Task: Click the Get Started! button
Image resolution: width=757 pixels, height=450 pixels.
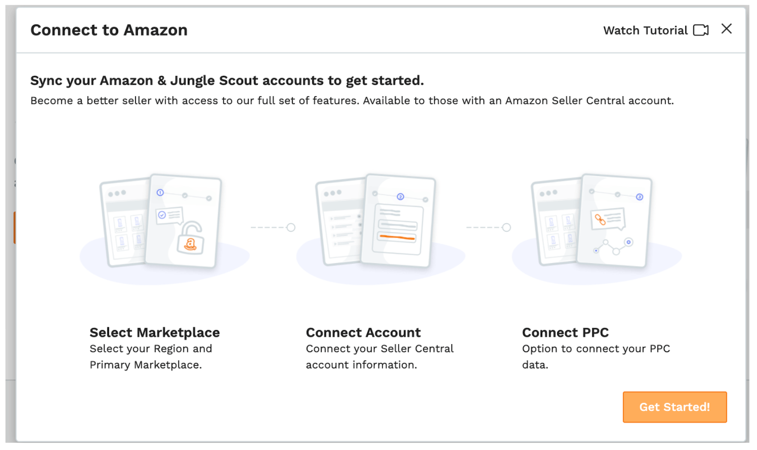Action: point(675,407)
